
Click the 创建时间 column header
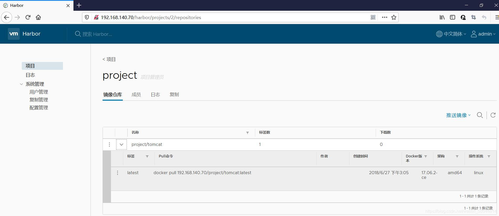360,156
